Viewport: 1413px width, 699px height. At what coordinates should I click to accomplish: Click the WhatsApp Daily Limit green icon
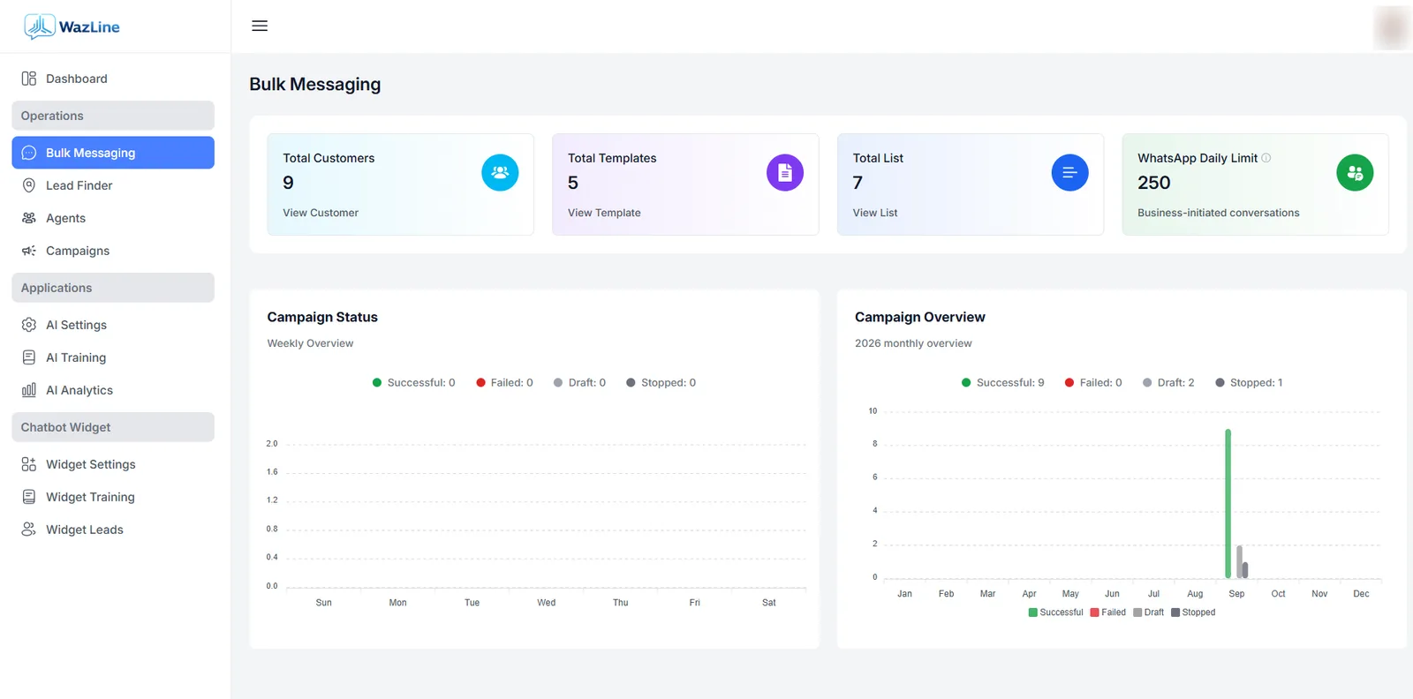1355,172
